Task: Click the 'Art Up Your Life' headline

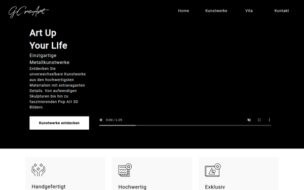Action: click(49, 39)
